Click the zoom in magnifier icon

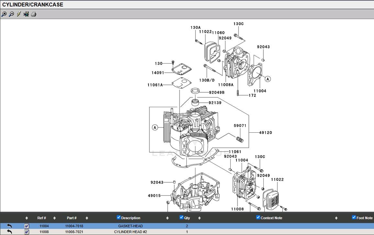4,14
